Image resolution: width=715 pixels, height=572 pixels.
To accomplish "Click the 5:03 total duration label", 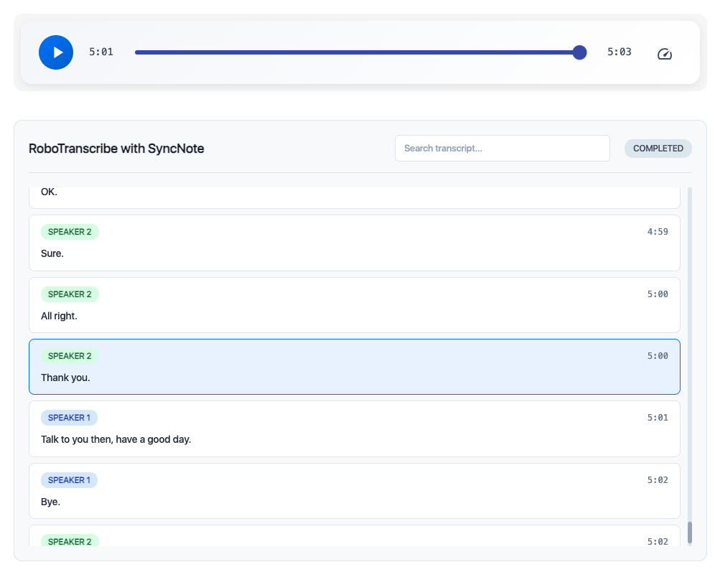I will pyautogui.click(x=619, y=52).
